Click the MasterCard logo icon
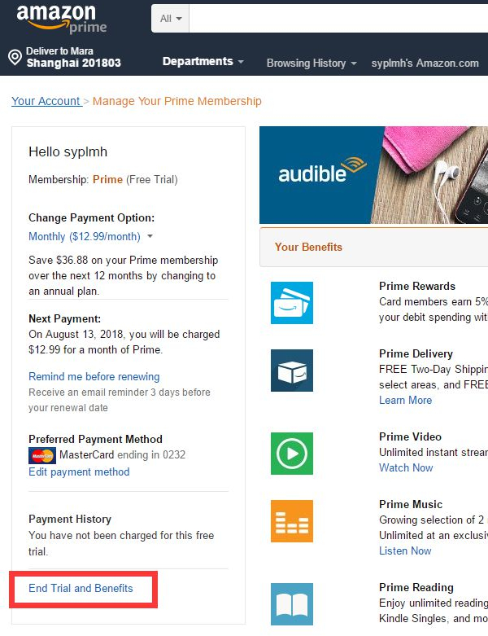Image resolution: width=488 pixels, height=636 pixels. tap(42, 455)
